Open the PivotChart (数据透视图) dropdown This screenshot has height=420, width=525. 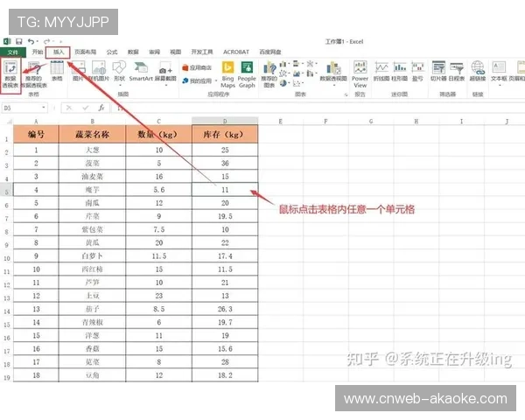[333, 73]
